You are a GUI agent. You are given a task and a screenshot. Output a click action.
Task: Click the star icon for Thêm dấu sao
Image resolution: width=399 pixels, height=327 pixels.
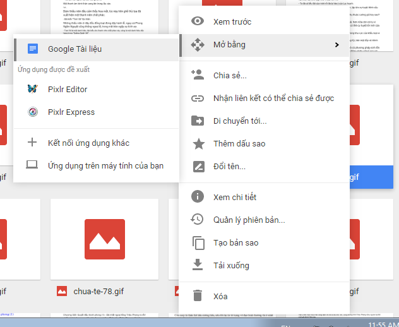coord(198,144)
